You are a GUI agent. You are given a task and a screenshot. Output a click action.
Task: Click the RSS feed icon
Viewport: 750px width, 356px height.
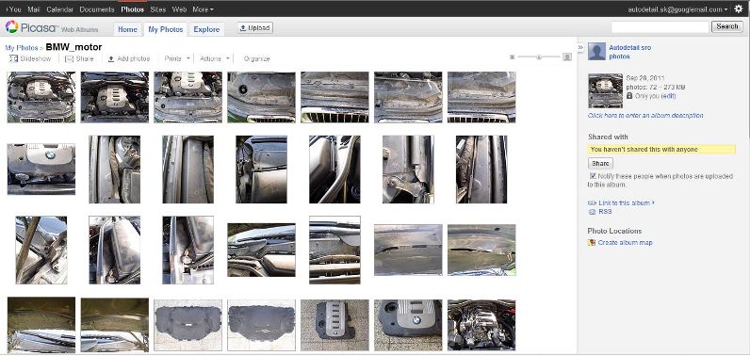tap(592, 212)
